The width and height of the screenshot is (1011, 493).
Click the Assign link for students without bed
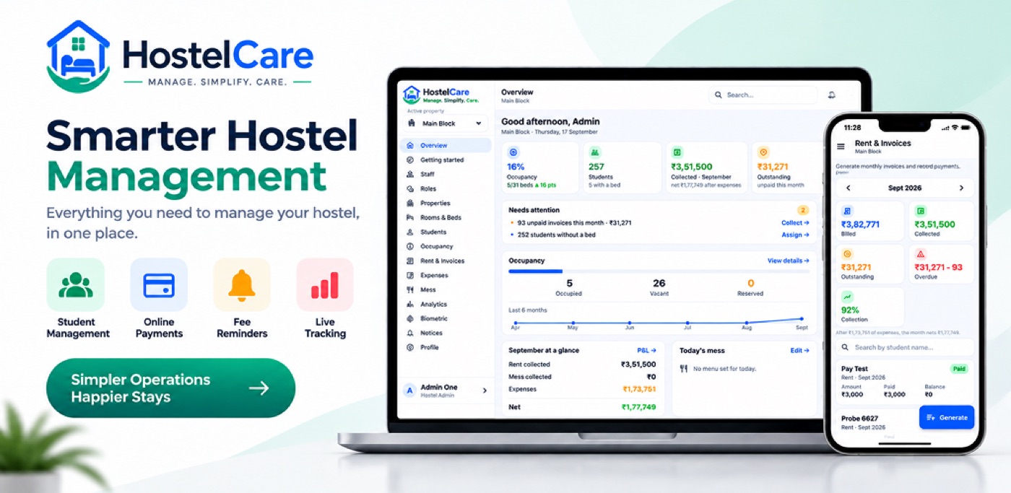[795, 235]
